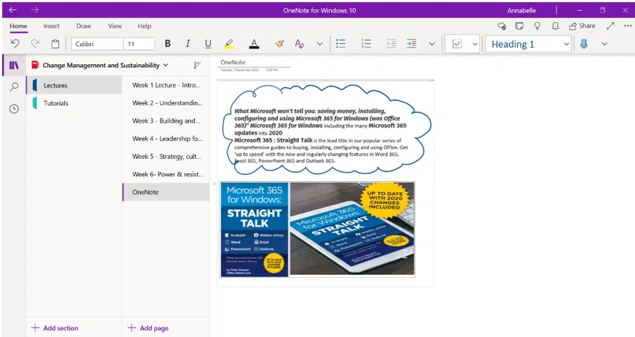Click the Undo arrow icon
This screenshot has height=337, width=635.
point(15,44)
